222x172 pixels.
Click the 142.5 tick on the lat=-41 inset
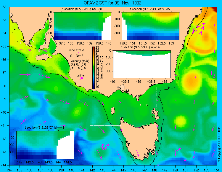[x=30, y=162]
